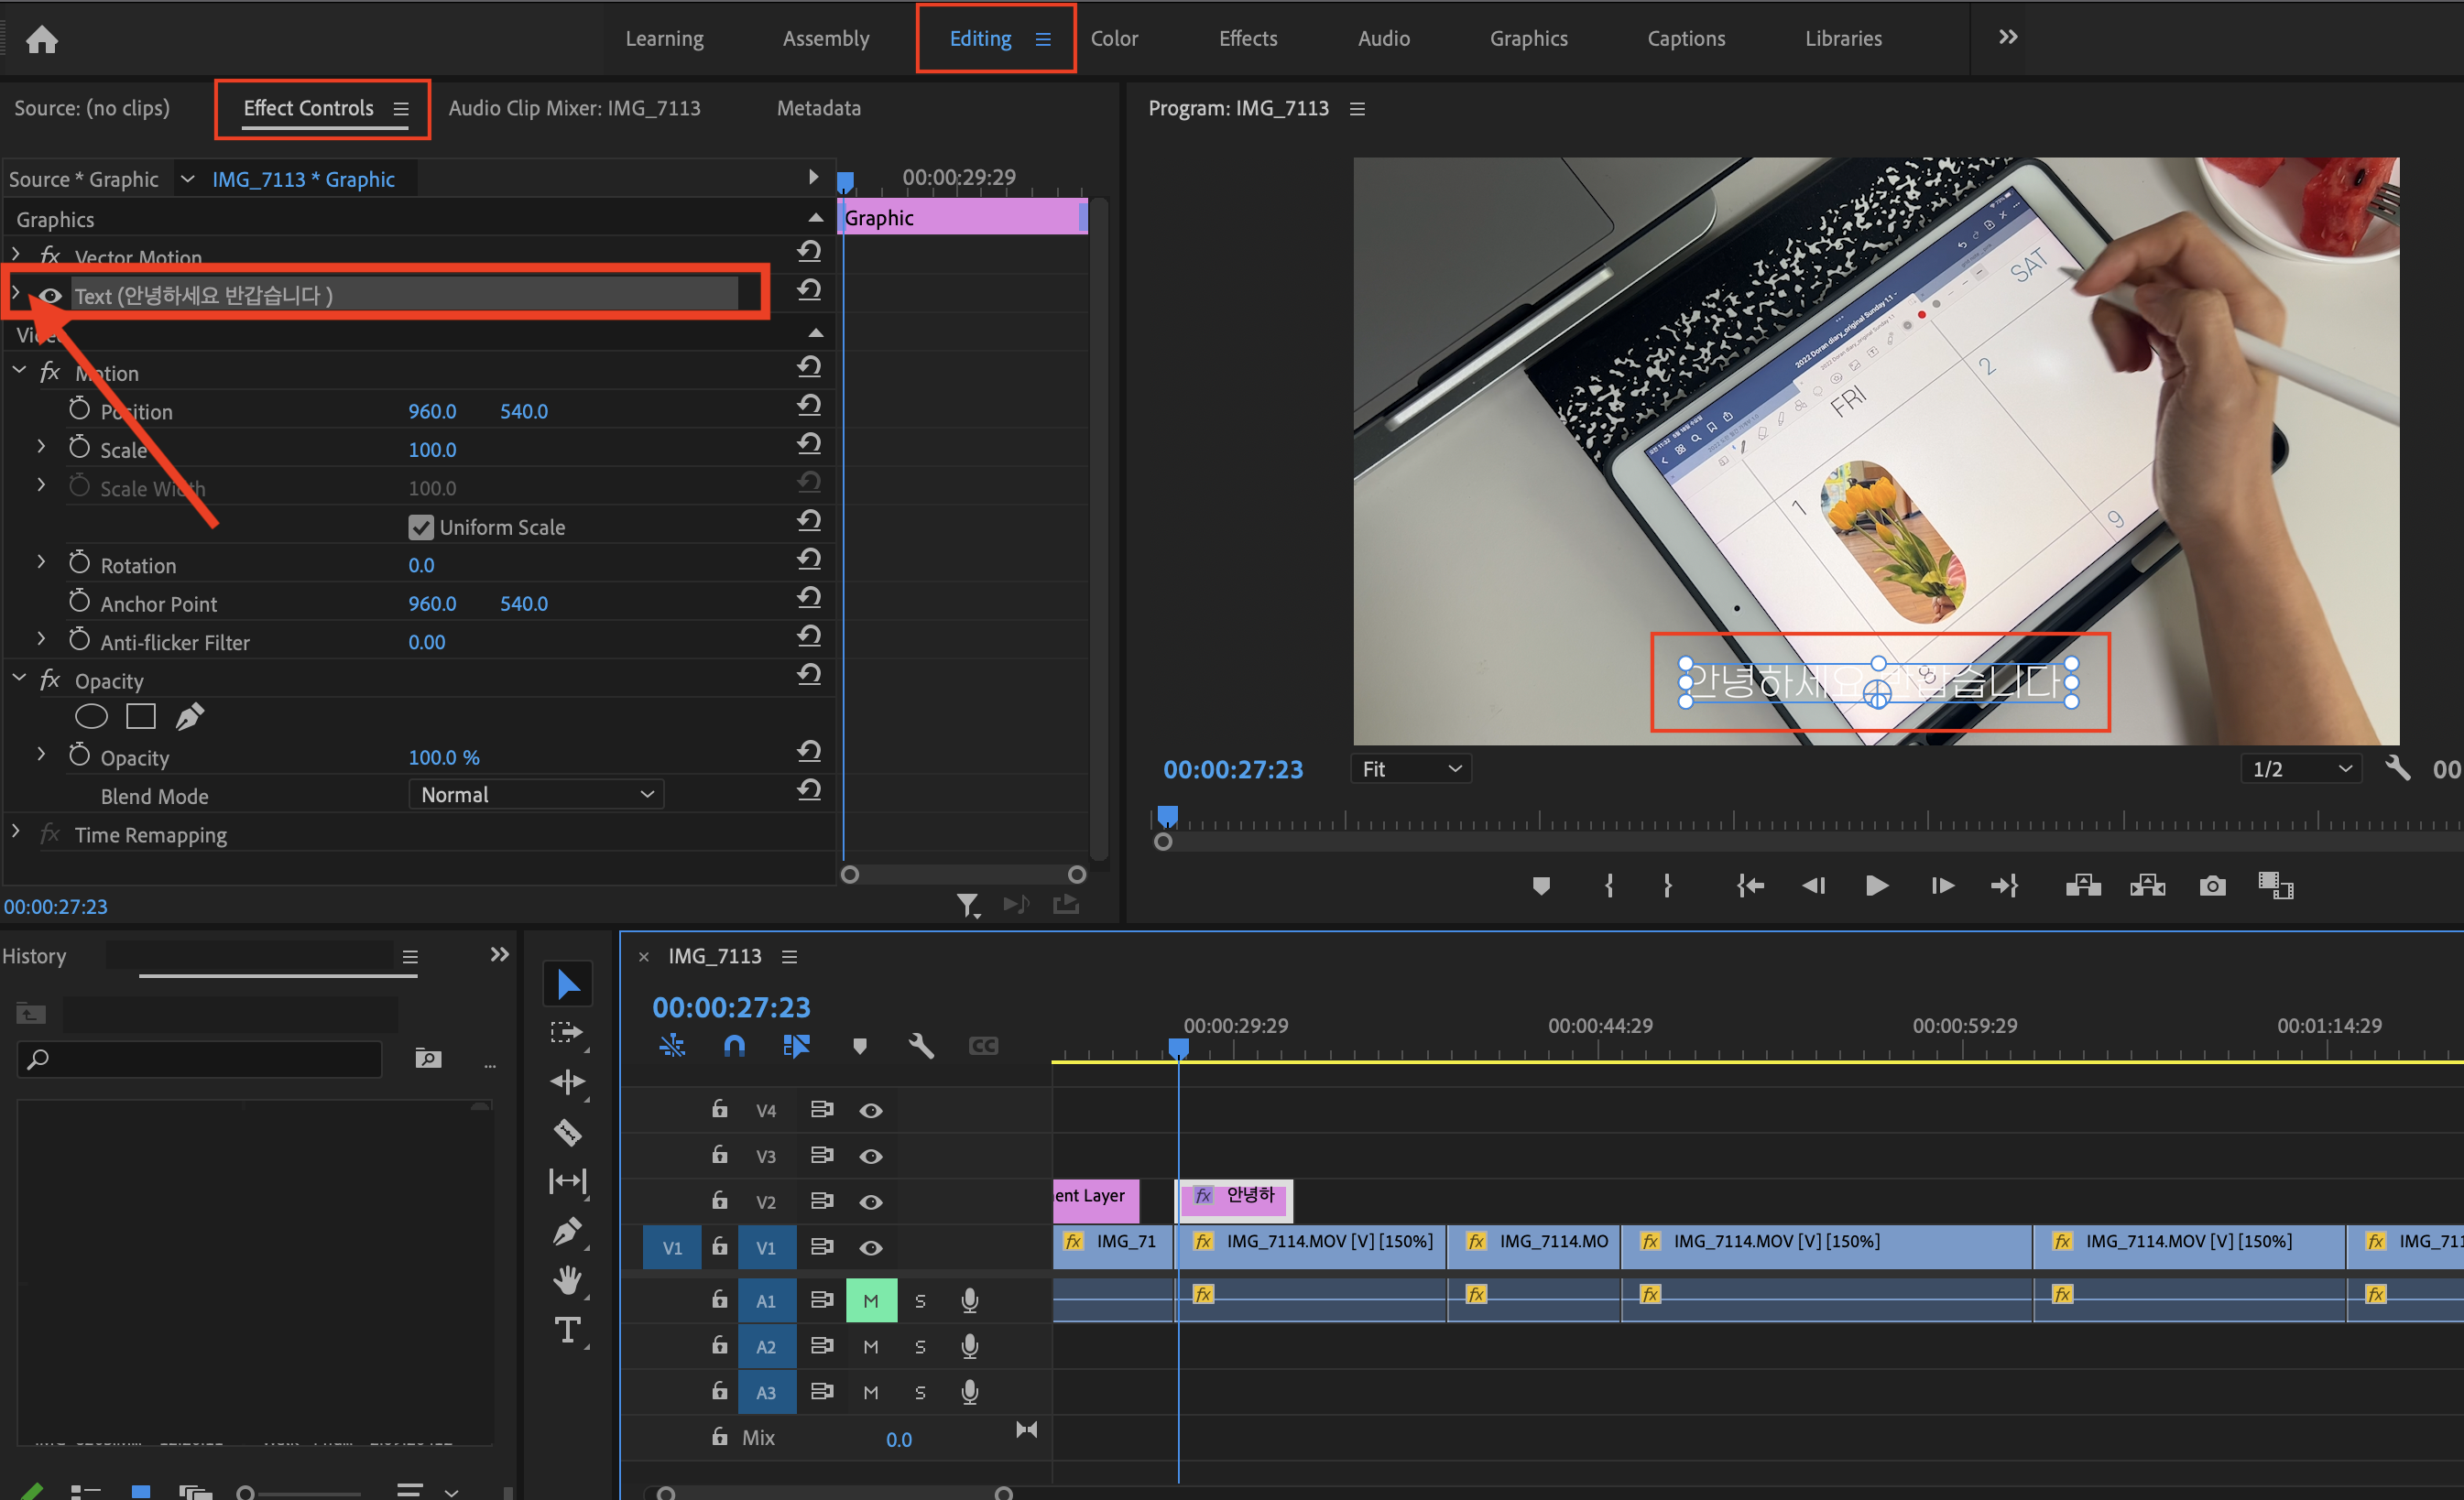
Task: Click the Opacity 100.0 % value
Action: click(443, 758)
